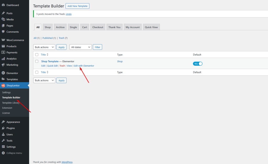
Task: Click the Products box icon
Action: (3, 46)
